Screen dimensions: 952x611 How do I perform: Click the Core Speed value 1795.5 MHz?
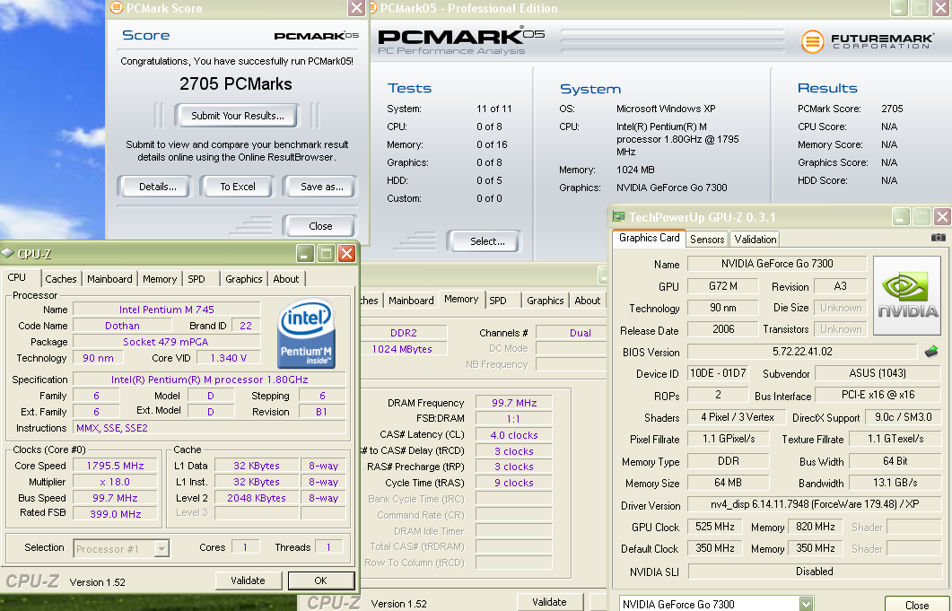pyautogui.click(x=115, y=466)
